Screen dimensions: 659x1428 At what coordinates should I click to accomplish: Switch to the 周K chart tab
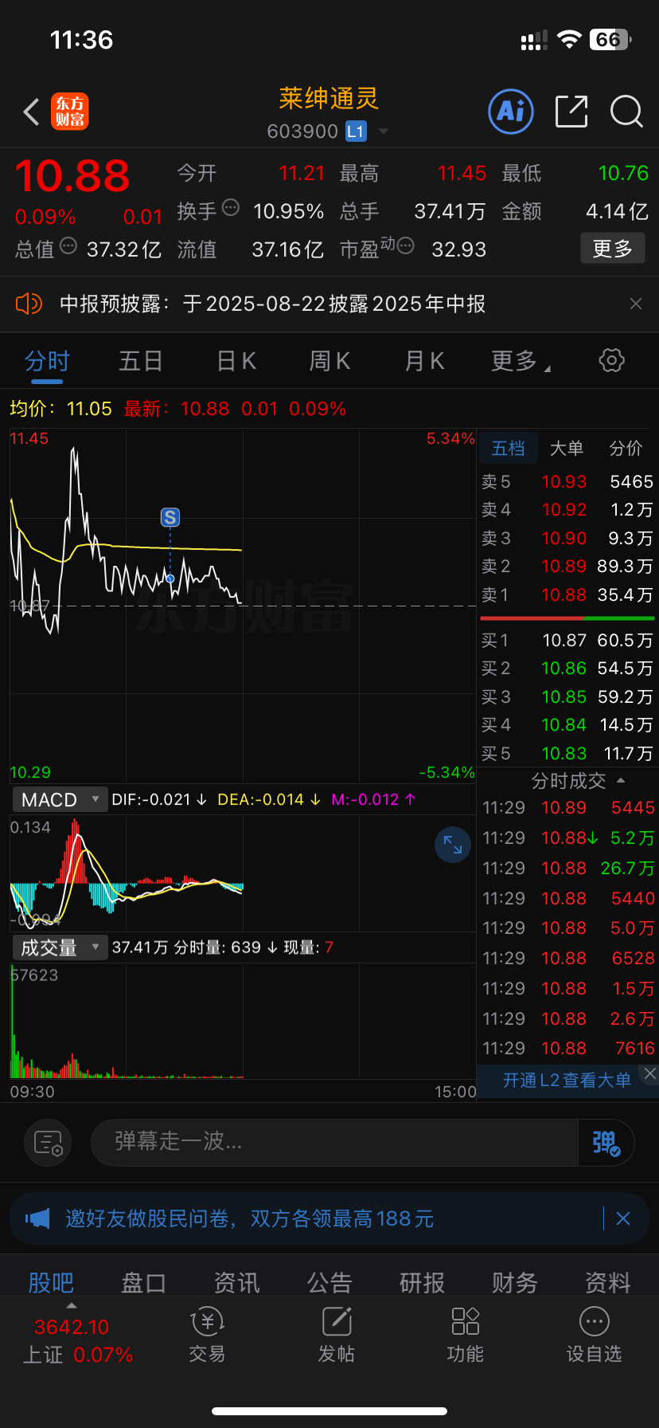pos(329,361)
